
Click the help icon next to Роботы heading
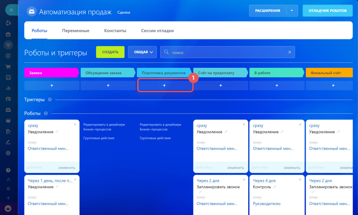pos(46,114)
